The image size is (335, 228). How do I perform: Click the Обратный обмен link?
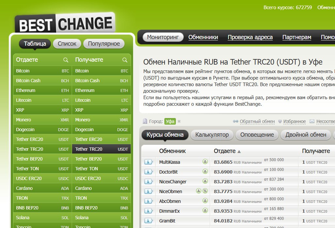click(x=257, y=121)
